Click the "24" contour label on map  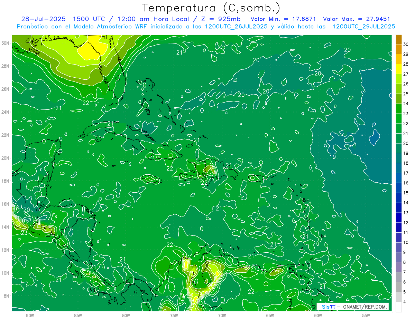pyautogui.click(x=185, y=256)
